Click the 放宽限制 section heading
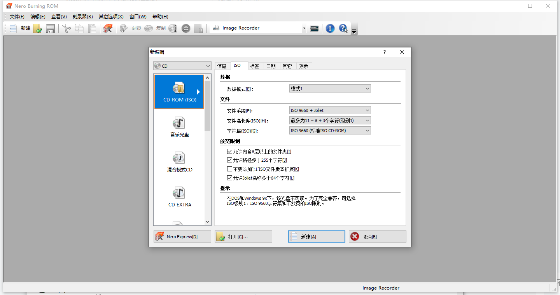Viewport: 560px width, 295px height. click(x=230, y=141)
